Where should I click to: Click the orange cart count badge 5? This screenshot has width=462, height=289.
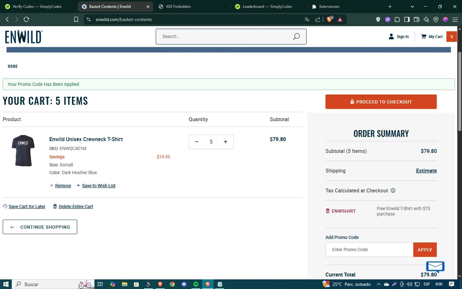tap(452, 36)
